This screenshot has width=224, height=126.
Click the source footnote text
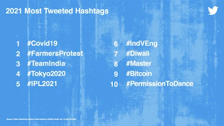coord(42,119)
